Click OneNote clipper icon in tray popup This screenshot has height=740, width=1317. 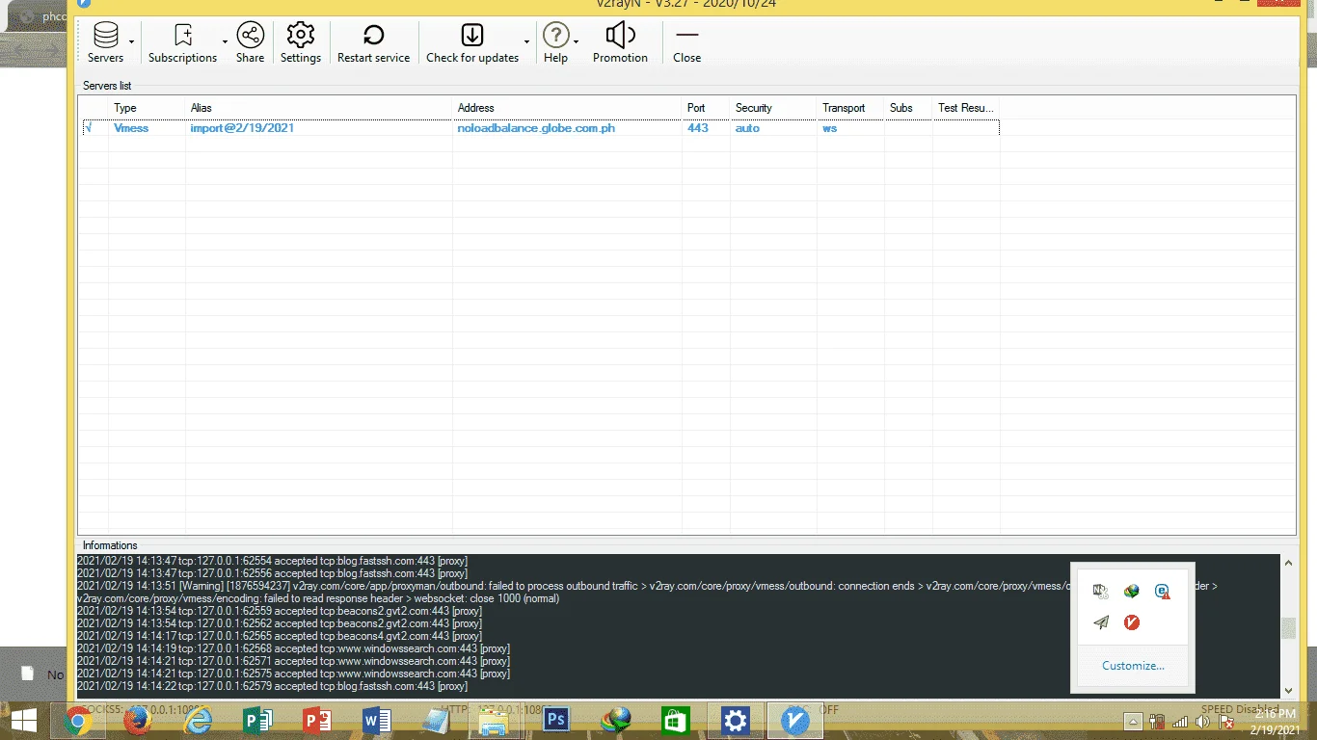[1100, 591]
